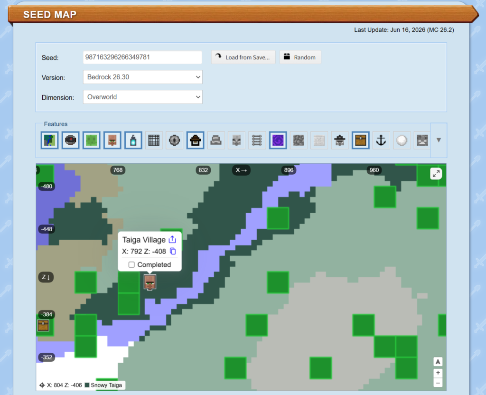Click the Seed input field

pos(142,57)
